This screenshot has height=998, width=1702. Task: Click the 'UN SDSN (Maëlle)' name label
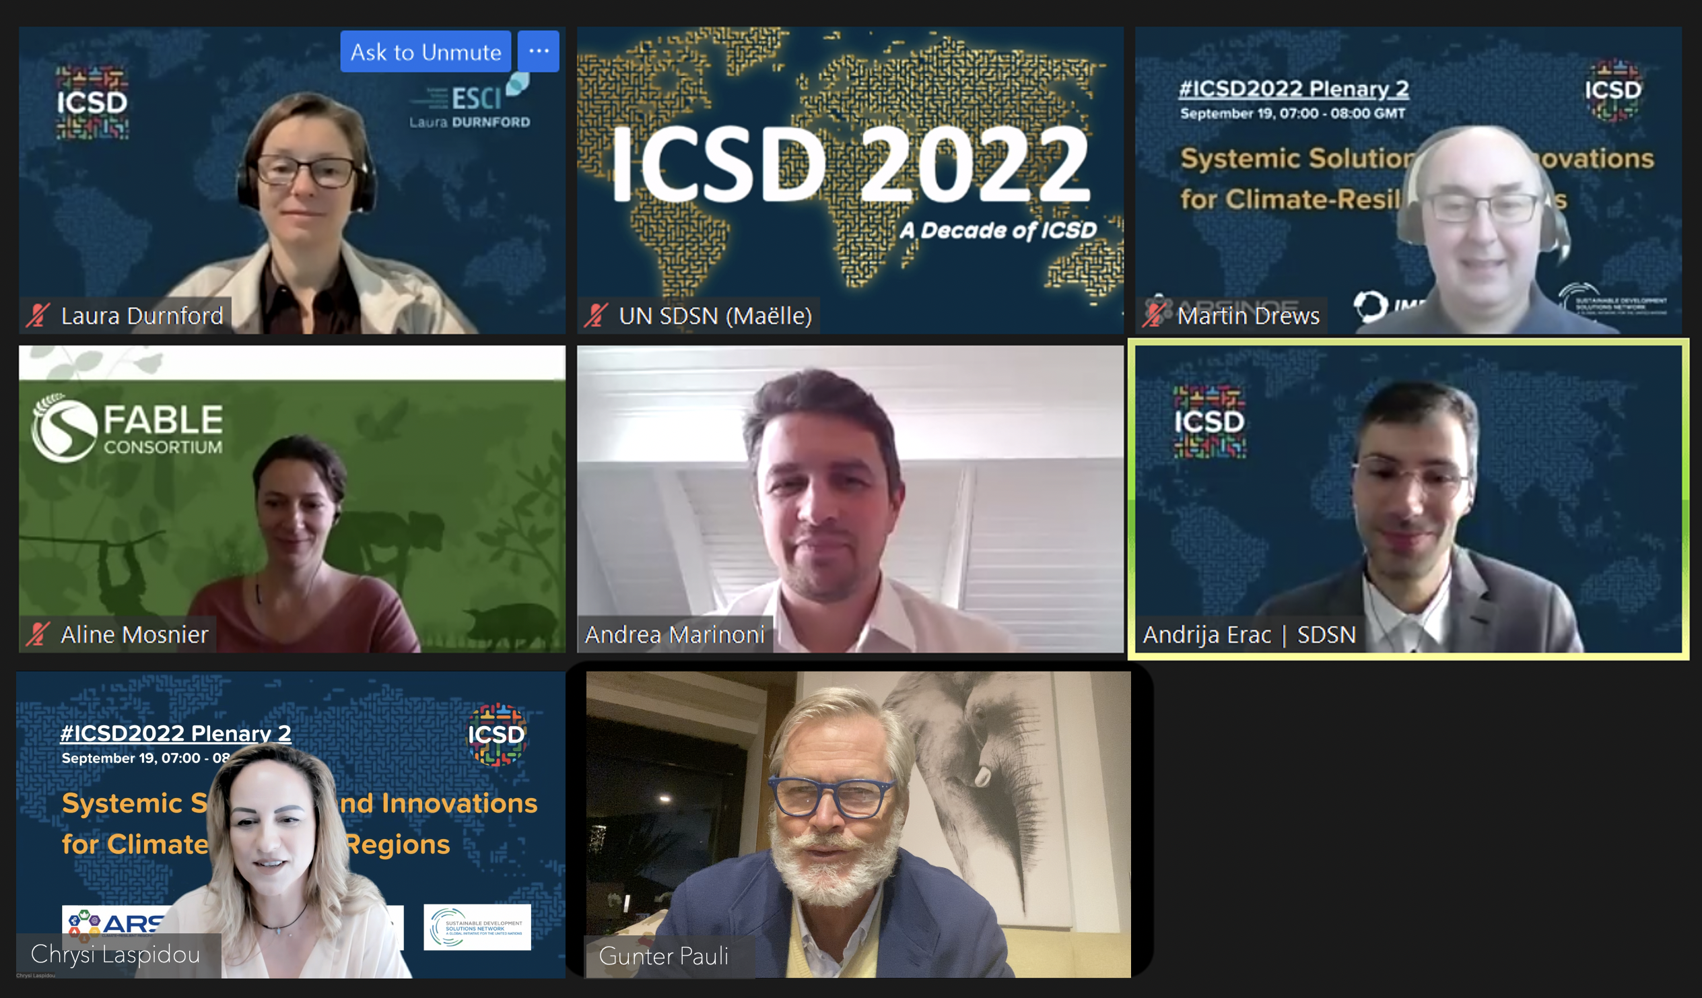click(x=715, y=316)
